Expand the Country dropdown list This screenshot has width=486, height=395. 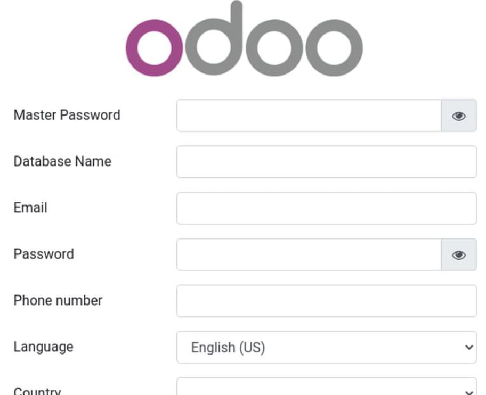[327, 387]
